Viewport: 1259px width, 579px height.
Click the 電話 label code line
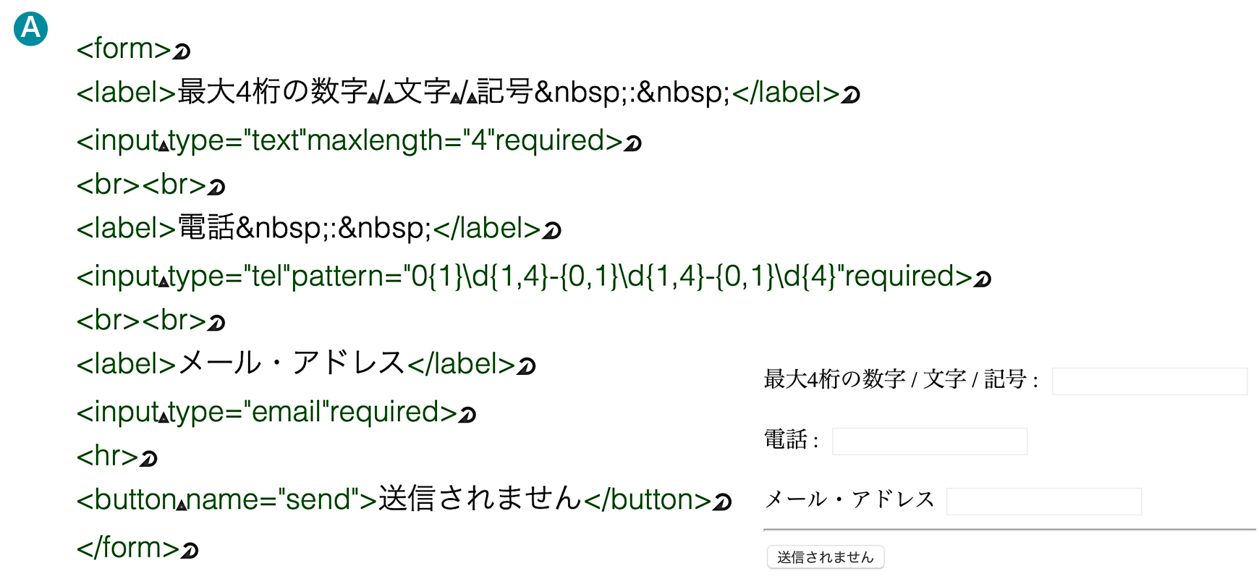pos(308,229)
